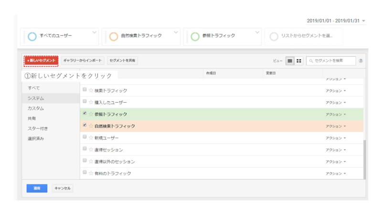Uncheck the 自然検索トラフィック checkbox

85,125
